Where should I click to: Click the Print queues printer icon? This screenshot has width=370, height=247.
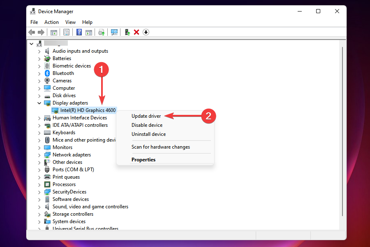(x=47, y=177)
